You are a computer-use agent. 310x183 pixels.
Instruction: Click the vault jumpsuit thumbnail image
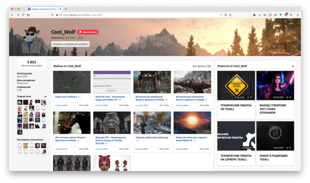tap(152, 123)
